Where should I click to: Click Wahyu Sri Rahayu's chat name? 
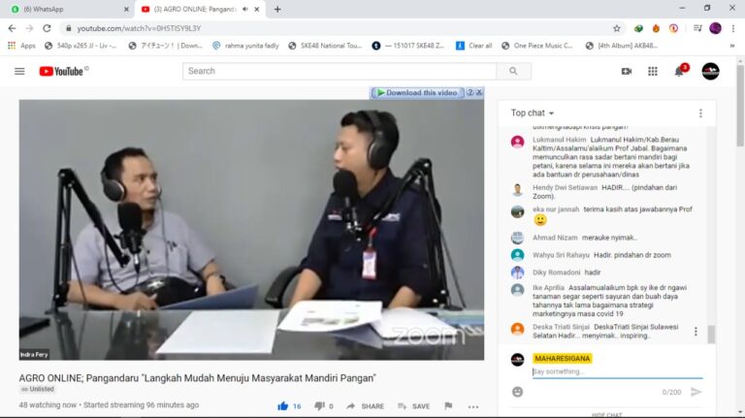[561, 255]
